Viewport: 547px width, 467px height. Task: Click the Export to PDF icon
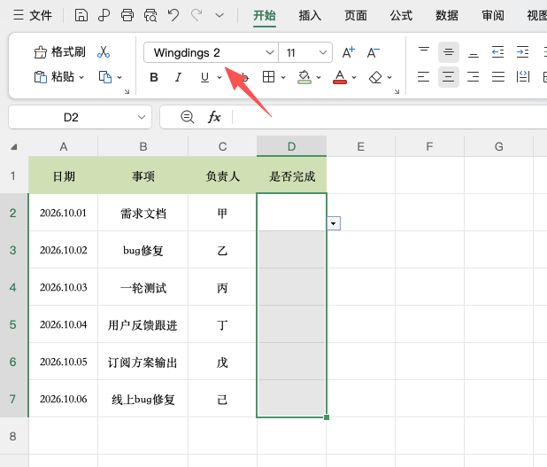104,15
